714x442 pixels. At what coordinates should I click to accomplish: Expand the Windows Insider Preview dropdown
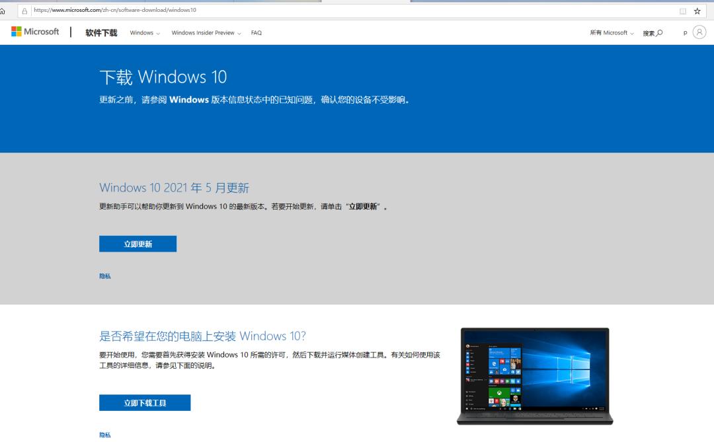tap(206, 32)
